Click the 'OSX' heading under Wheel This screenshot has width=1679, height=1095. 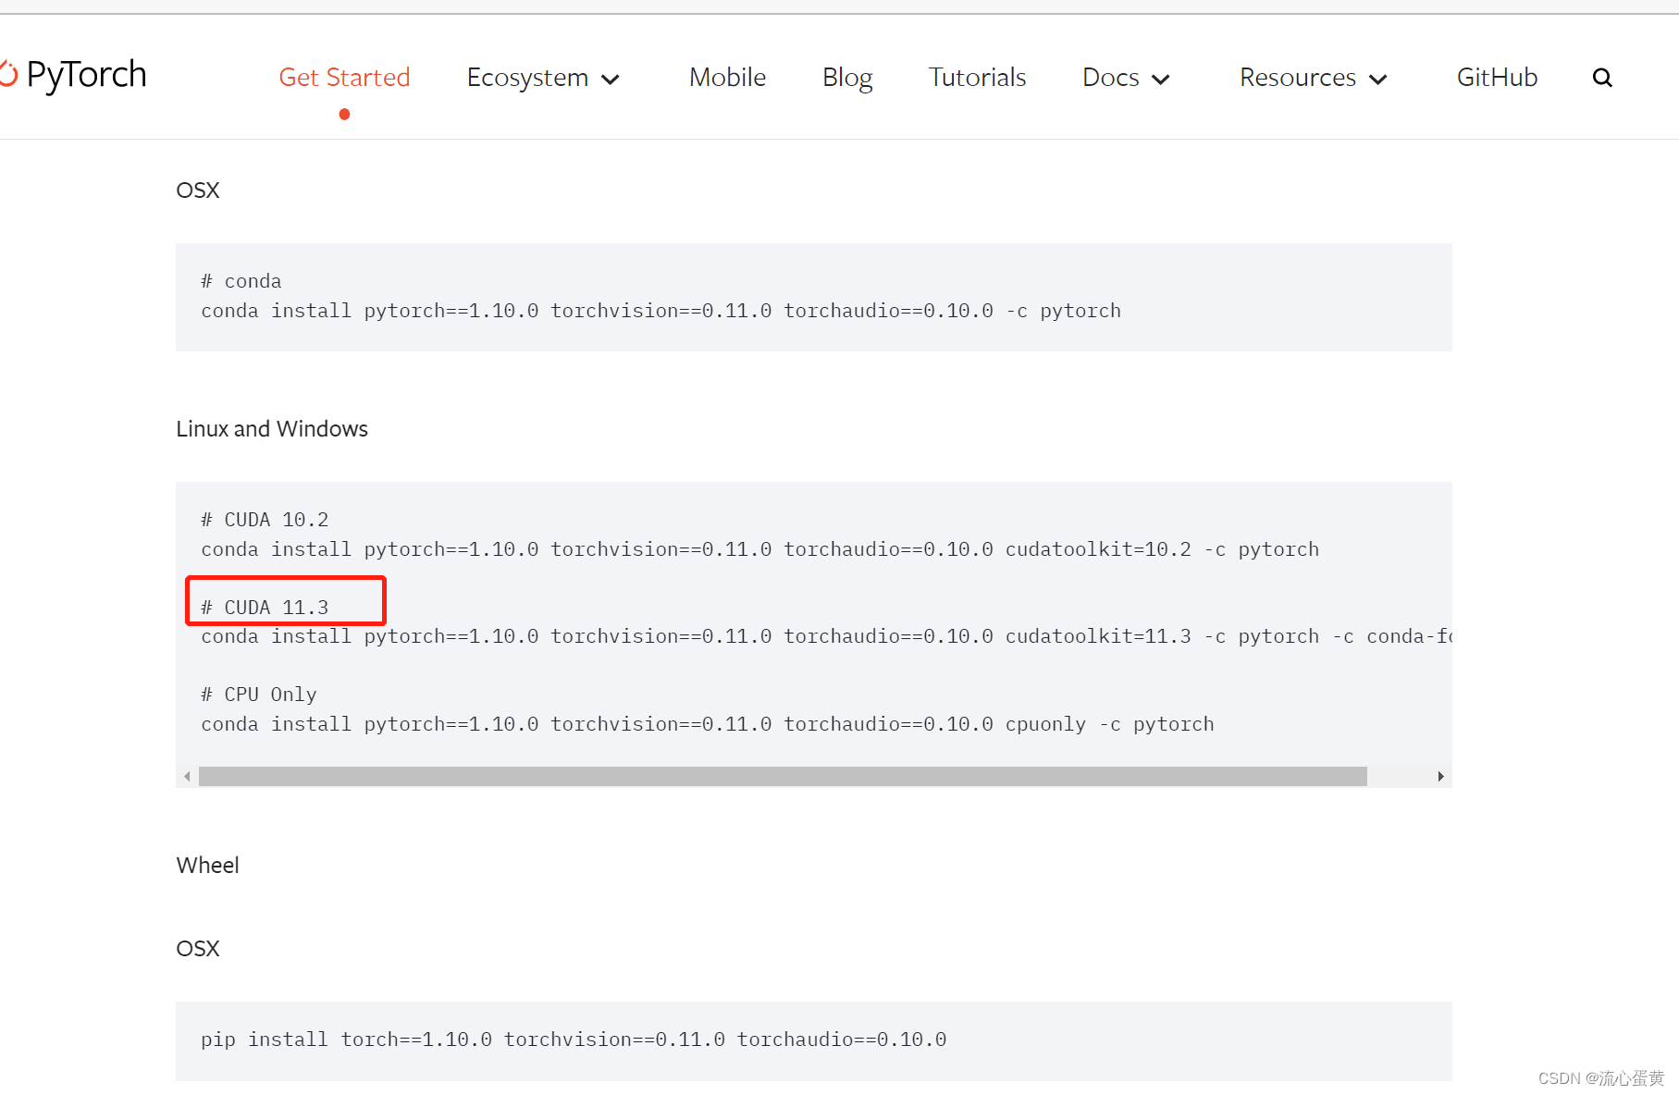pyautogui.click(x=198, y=949)
